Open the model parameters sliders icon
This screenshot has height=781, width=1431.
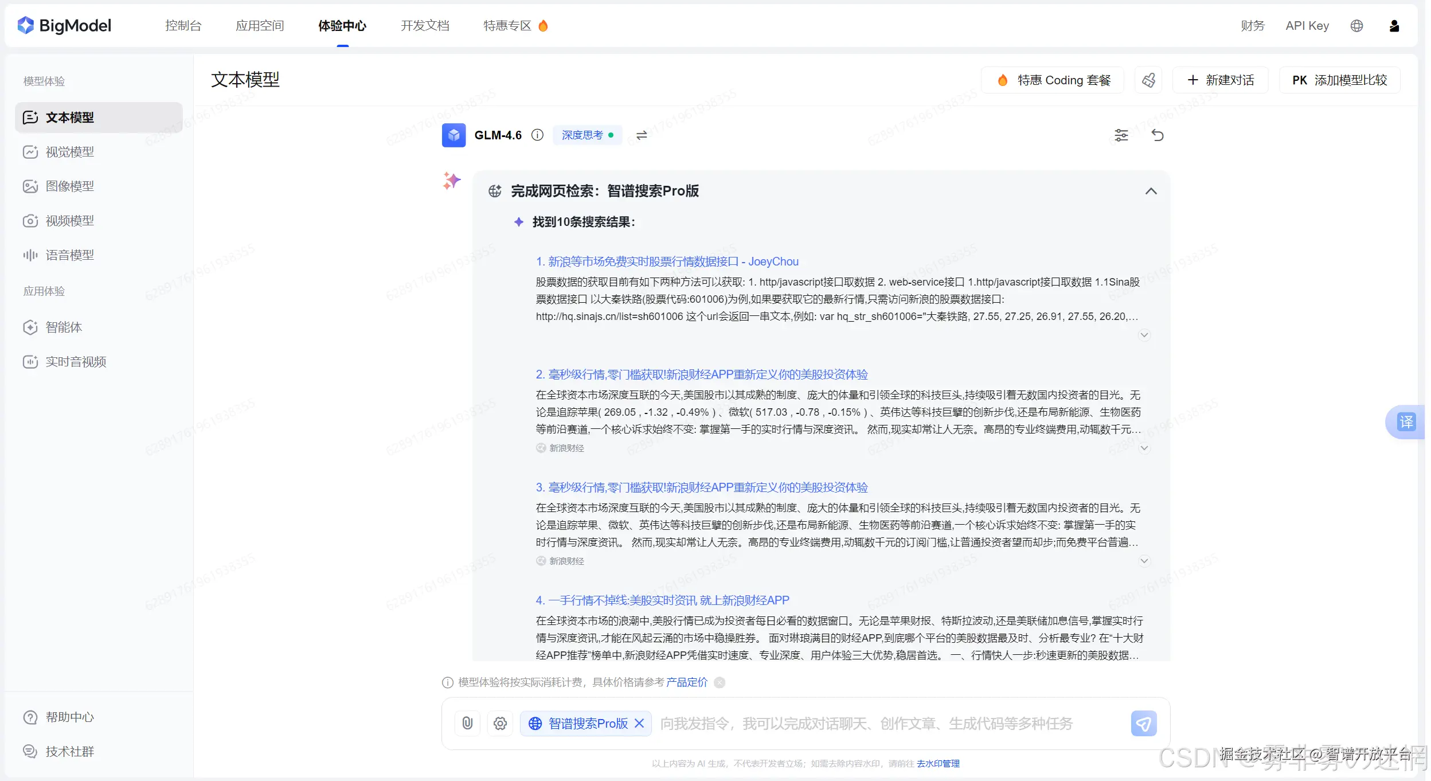click(x=1121, y=135)
